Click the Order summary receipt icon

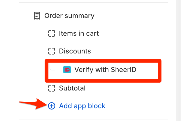(x=37, y=16)
